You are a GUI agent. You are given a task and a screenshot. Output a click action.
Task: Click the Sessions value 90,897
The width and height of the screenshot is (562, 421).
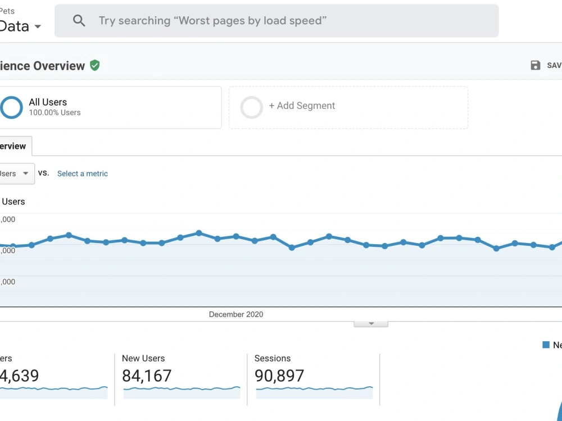[x=279, y=376]
